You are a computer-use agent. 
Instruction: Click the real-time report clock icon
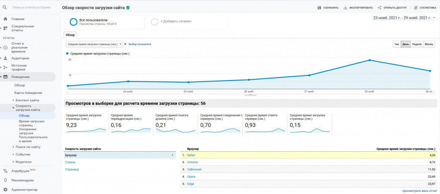(x=5, y=48)
